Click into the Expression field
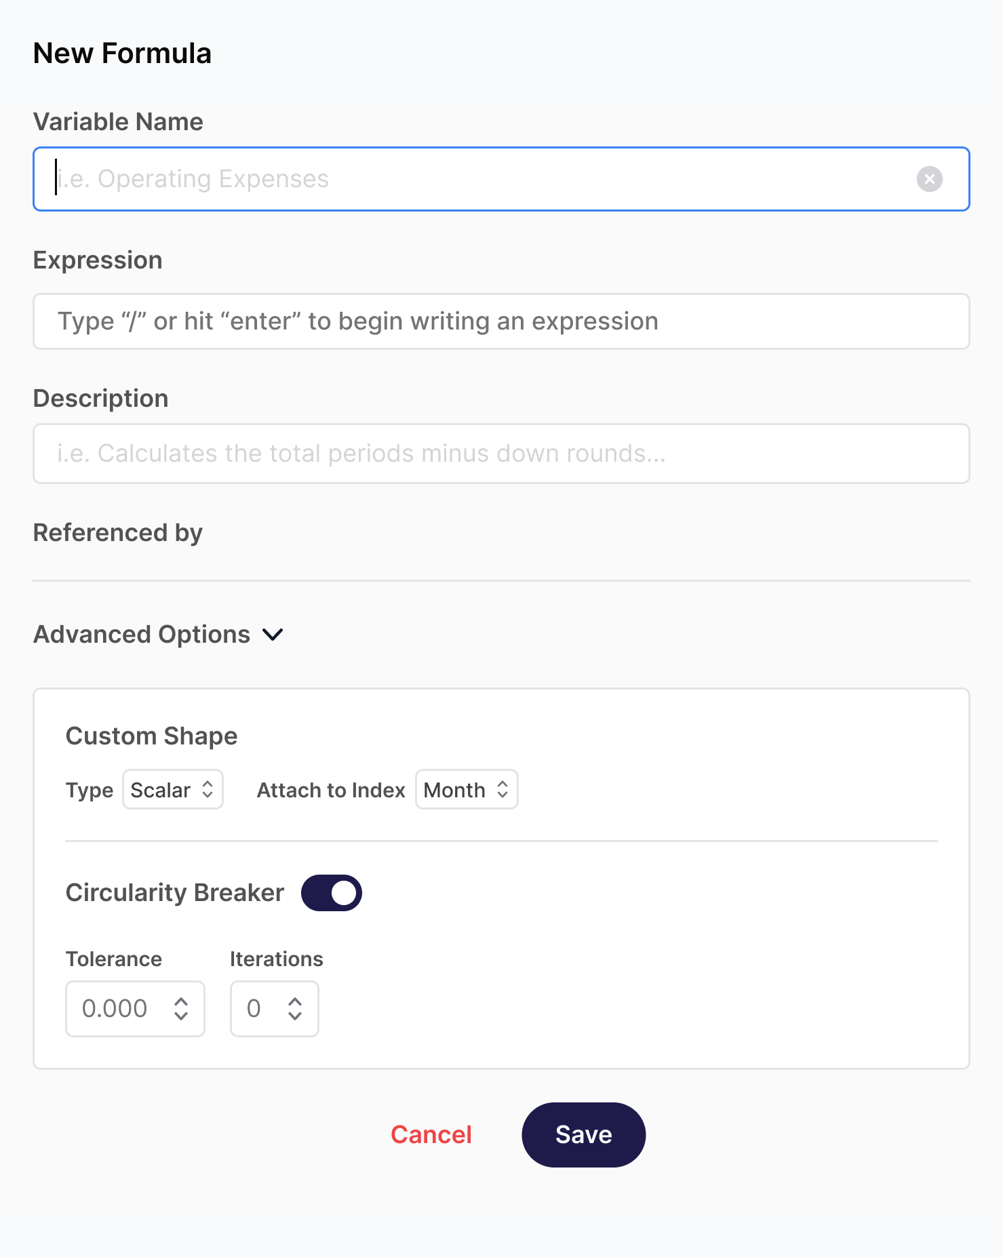 pyautogui.click(x=501, y=321)
